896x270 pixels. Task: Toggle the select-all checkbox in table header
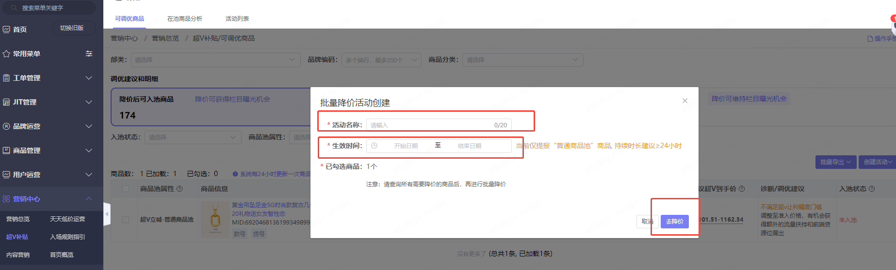click(126, 189)
